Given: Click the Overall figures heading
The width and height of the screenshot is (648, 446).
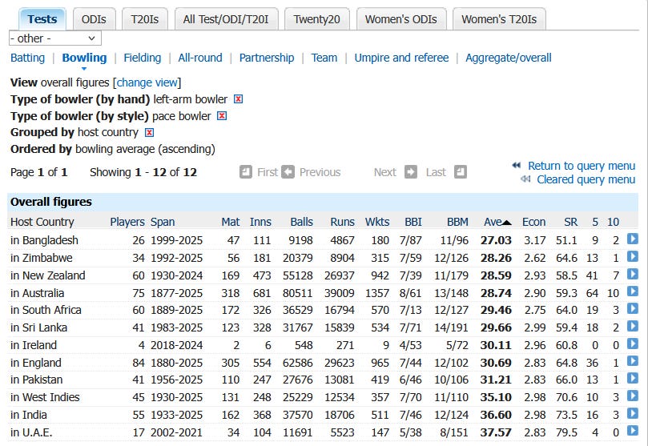Looking at the screenshot, I should click(51, 202).
